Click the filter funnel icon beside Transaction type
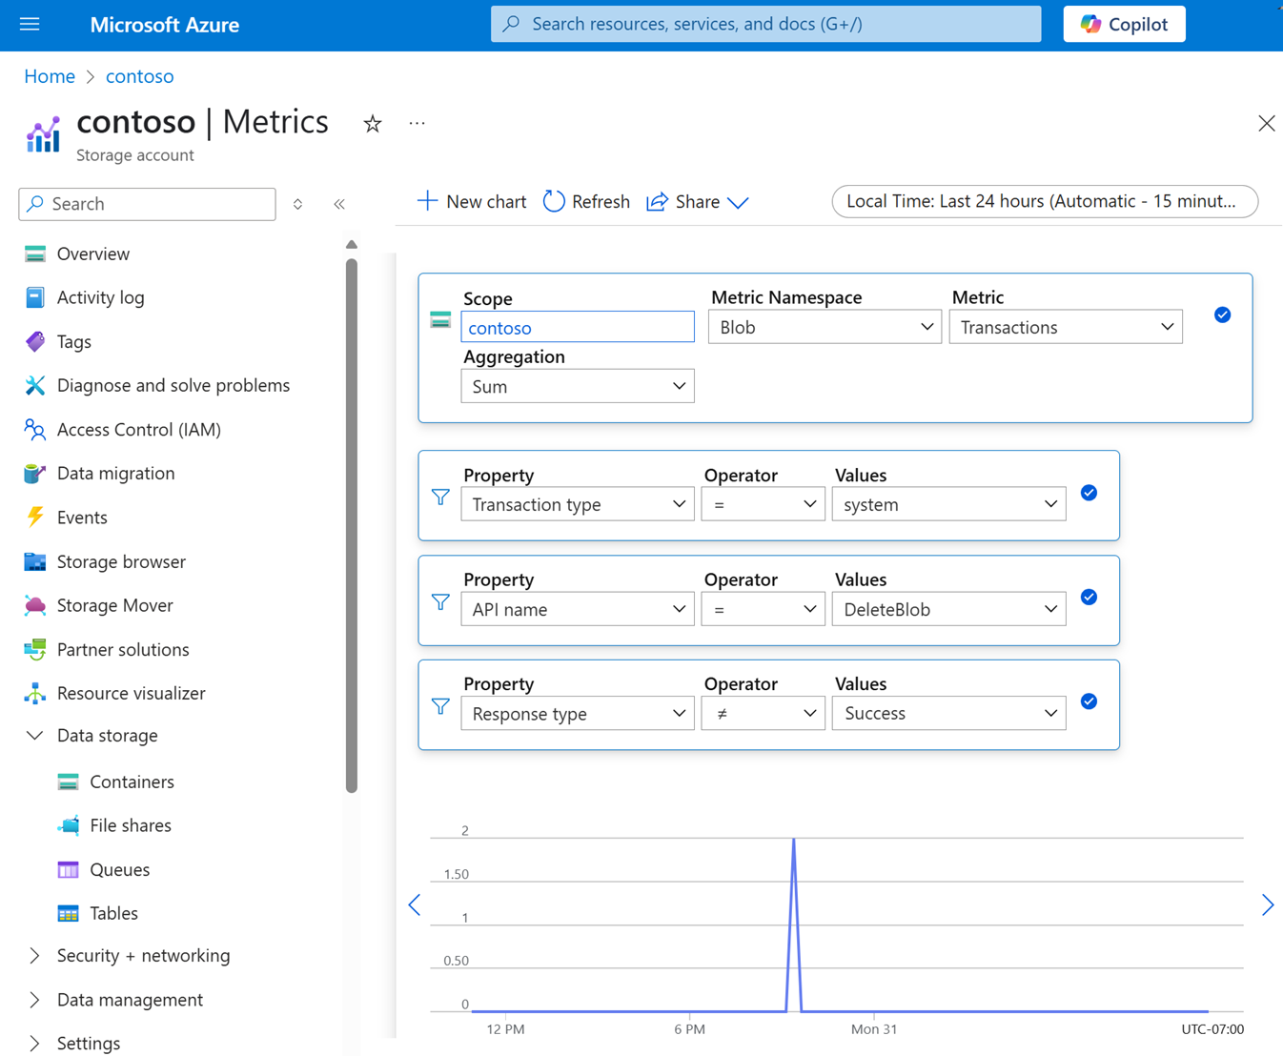Screen dimensions: 1283x1056 click(x=439, y=497)
